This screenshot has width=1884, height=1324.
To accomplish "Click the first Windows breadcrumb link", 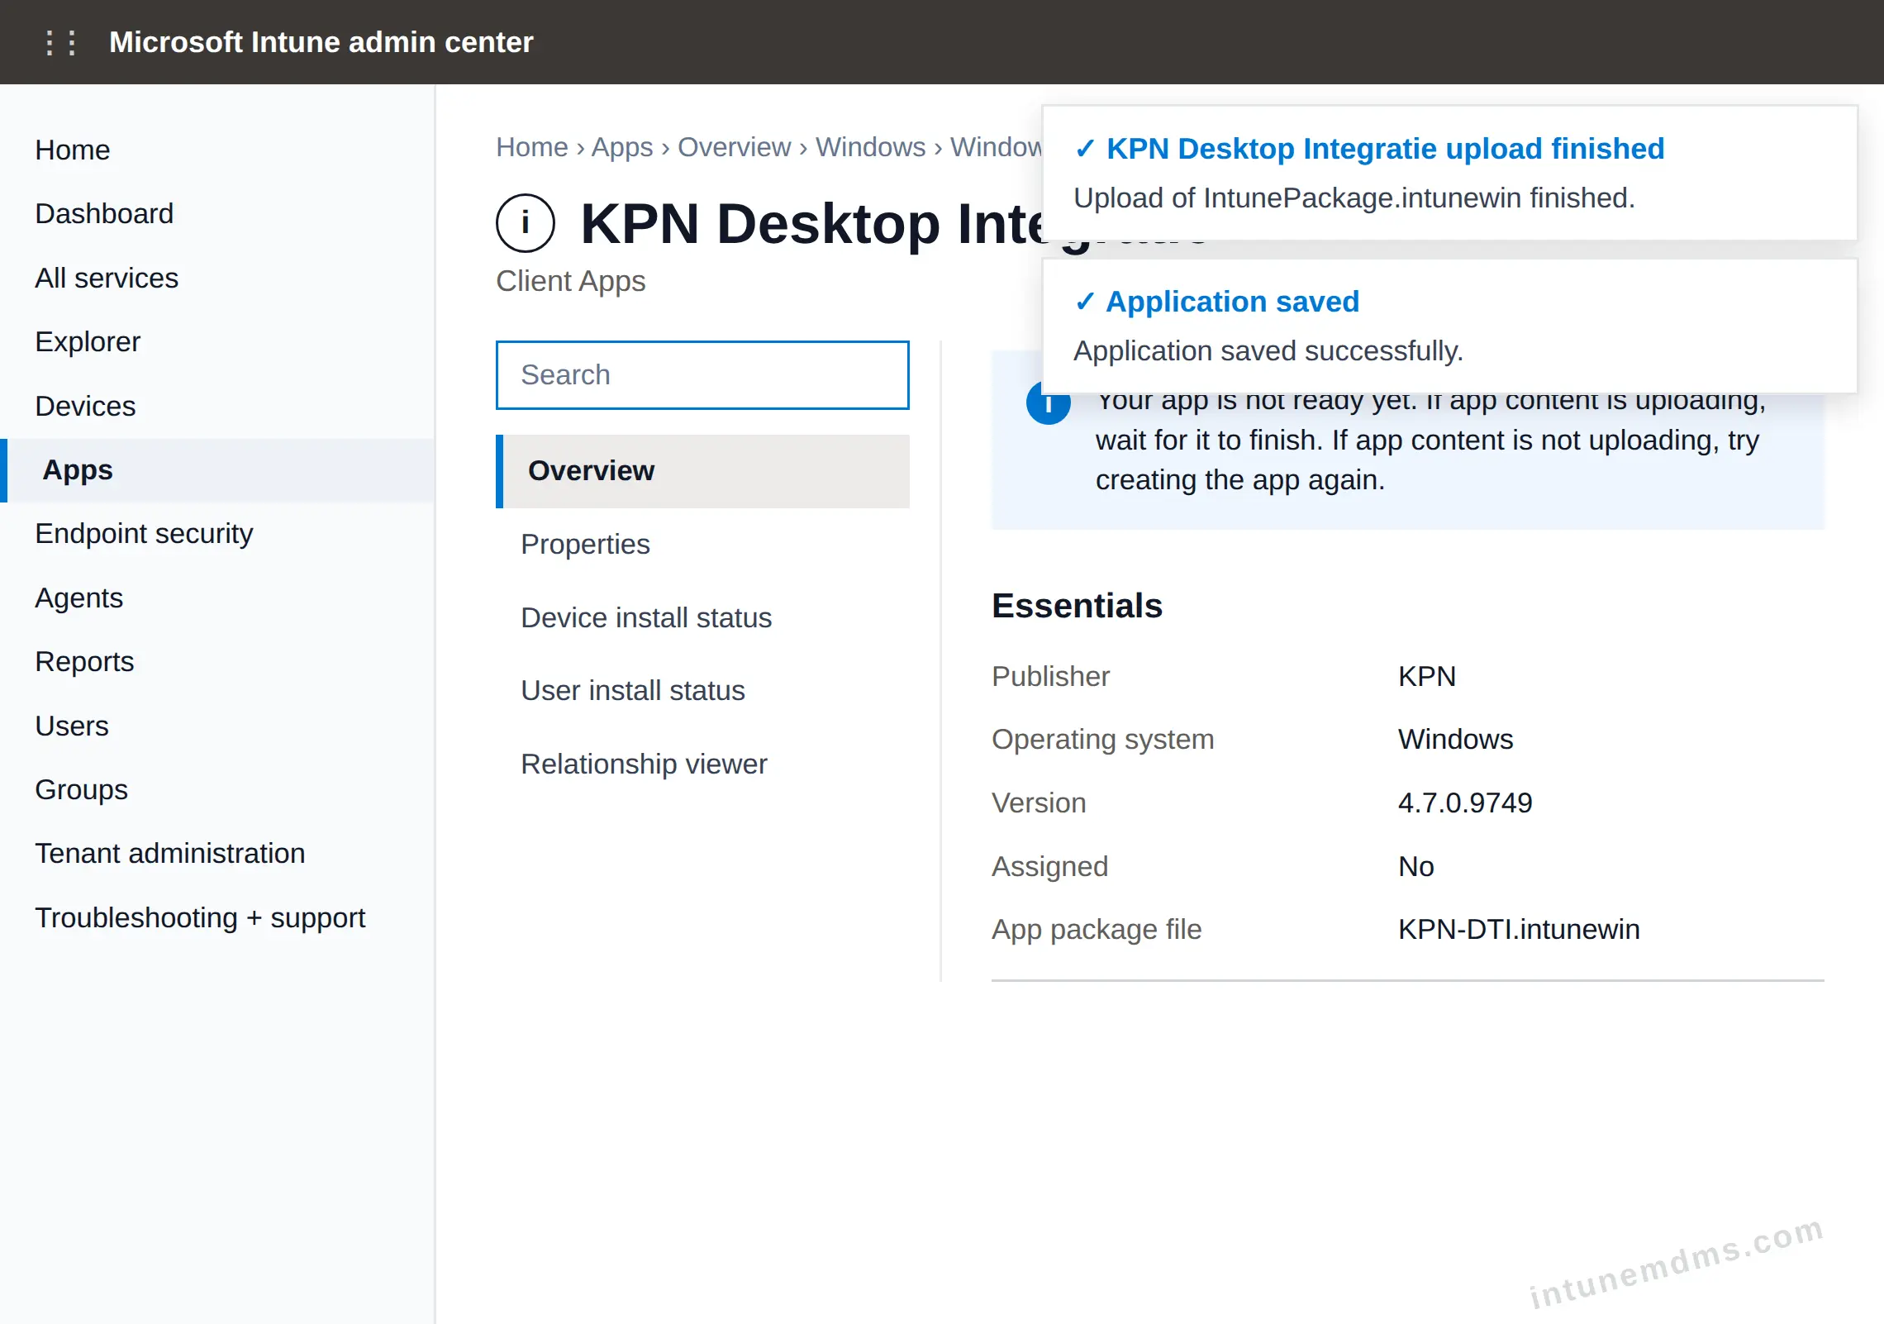I will click(x=871, y=147).
